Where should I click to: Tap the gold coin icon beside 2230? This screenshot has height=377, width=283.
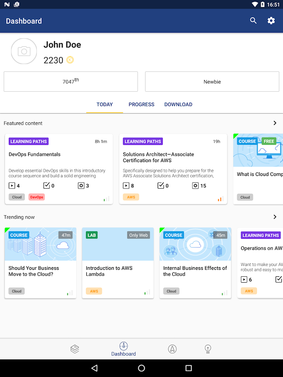[70, 60]
